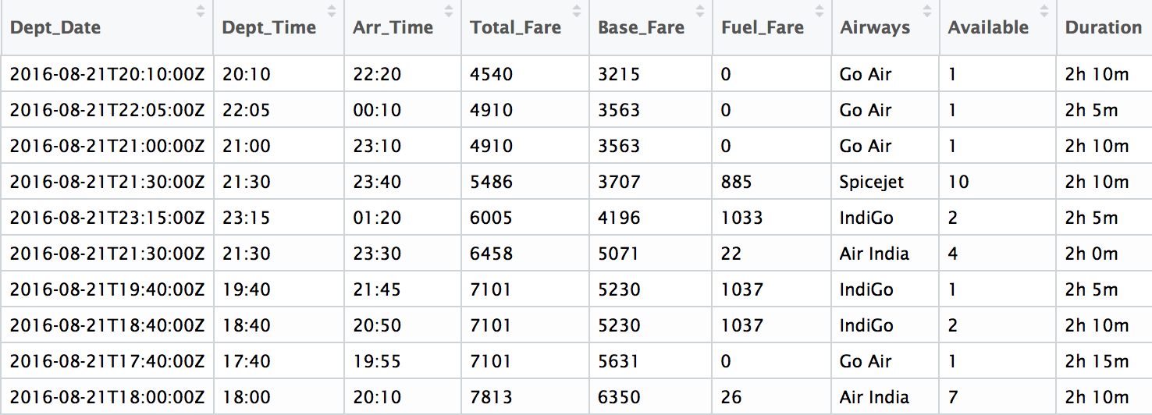Toggle sorting via Arr_Time sort arrows

click(x=449, y=11)
